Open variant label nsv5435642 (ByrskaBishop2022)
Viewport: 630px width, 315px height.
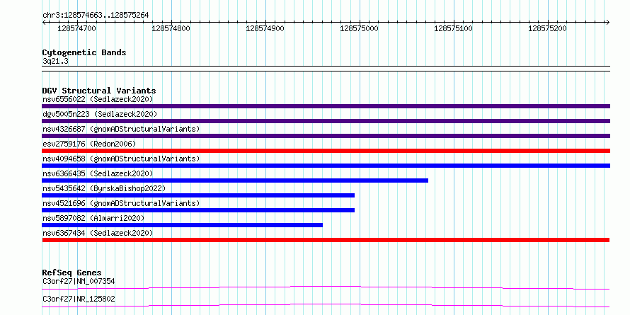(104, 188)
